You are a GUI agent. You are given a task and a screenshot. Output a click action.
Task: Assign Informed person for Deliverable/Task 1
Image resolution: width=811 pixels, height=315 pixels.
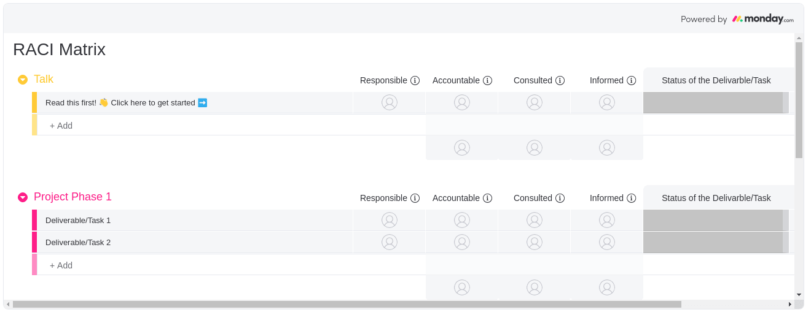point(607,220)
